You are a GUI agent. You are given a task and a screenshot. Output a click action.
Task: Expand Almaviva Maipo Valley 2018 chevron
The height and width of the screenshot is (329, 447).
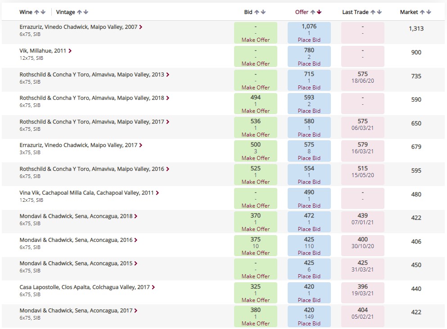[x=168, y=98]
